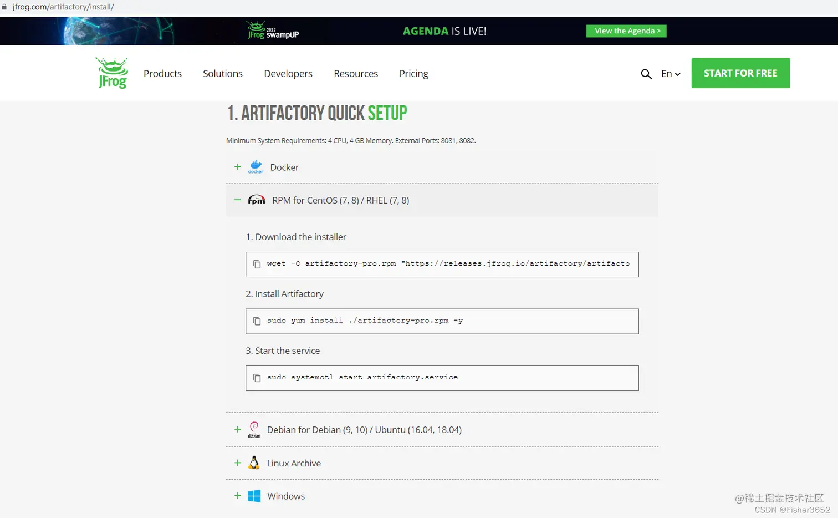The height and width of the screenshot is (518, 838).
Task: Open the Products menu
Action: (162, 74)
